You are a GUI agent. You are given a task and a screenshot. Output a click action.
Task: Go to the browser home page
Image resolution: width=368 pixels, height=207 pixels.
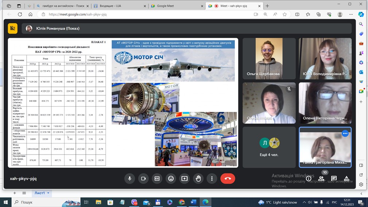click(31, 14)
